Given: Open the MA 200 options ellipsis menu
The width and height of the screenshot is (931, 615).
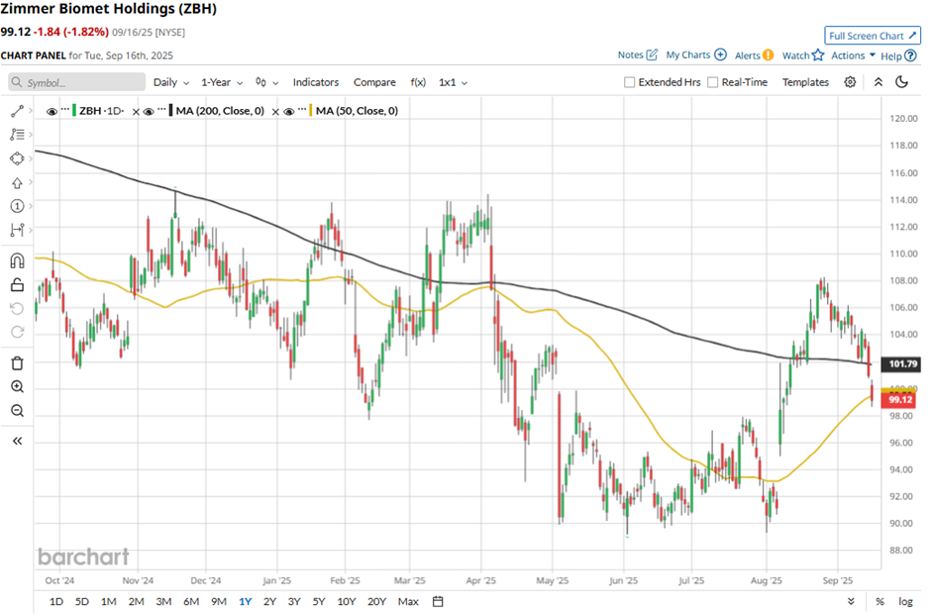Looking at the screenshot, I should 161,109.
